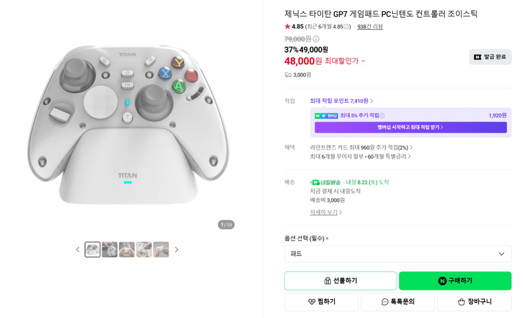523x318 pixels.
Task: Expand the 최대할인가 price details chevron
Action: [363, 61]
